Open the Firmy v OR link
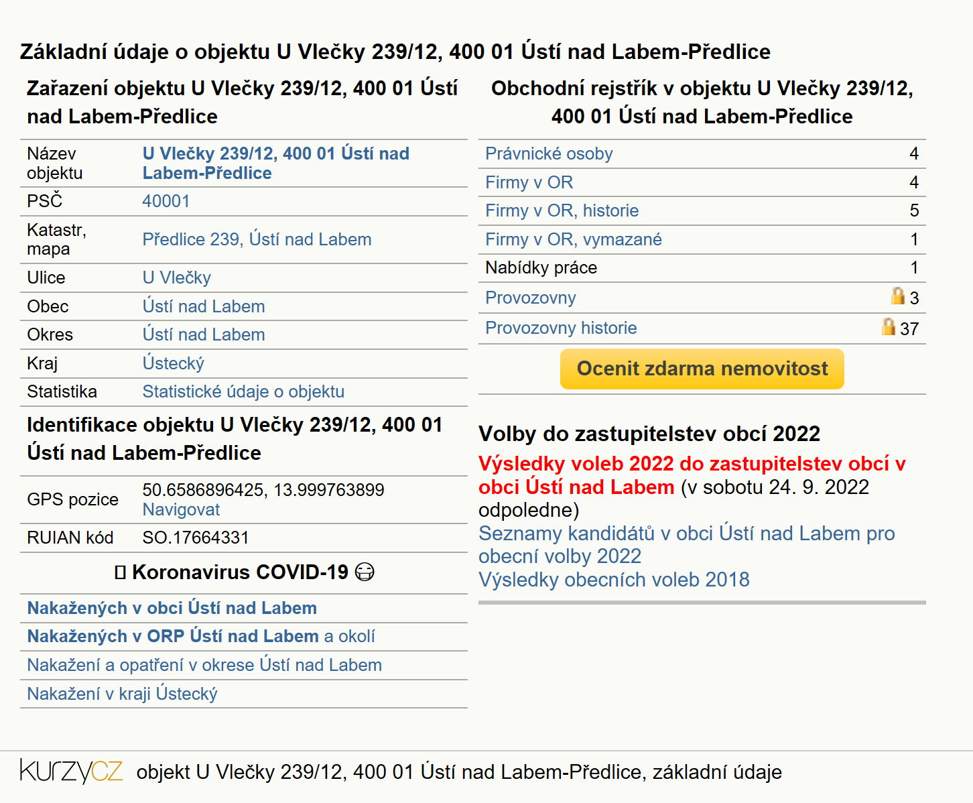The image size is (973, 803). (529, 182)
